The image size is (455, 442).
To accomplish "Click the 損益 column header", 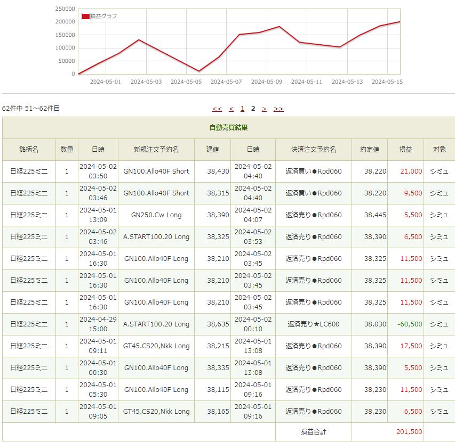I will 405,150.
